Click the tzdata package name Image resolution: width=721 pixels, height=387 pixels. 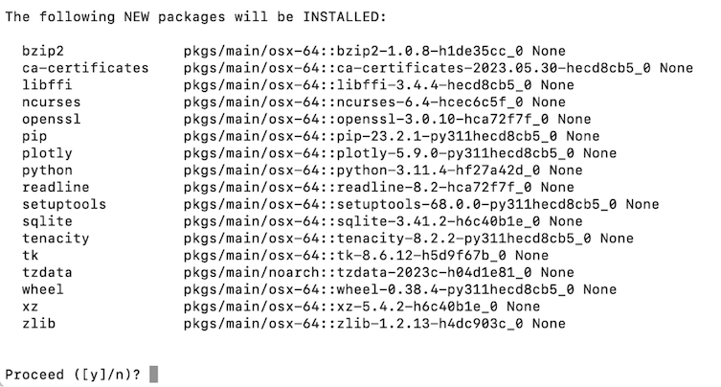click(46, 272)
